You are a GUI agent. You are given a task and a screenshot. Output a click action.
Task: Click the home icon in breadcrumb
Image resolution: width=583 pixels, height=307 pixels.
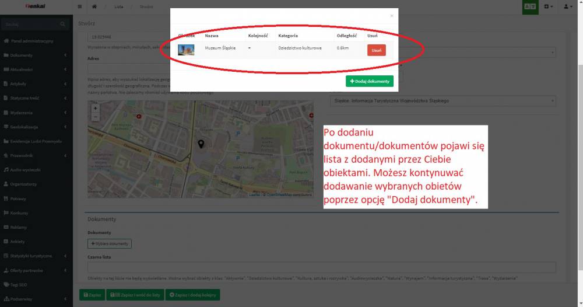pyautogui.click(x=94, y=6)
